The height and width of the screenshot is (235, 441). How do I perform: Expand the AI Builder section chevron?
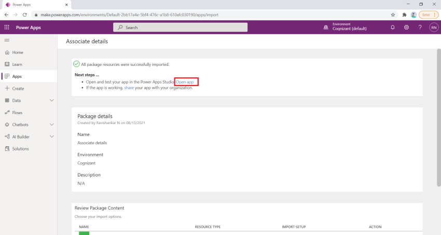(52, 136)
